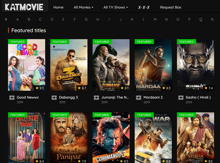Click the film icon beside Dabangg 3
Image resolution: width=220 pixels, height=163 pixels.
pyautogui.click(x=54, y=98)
